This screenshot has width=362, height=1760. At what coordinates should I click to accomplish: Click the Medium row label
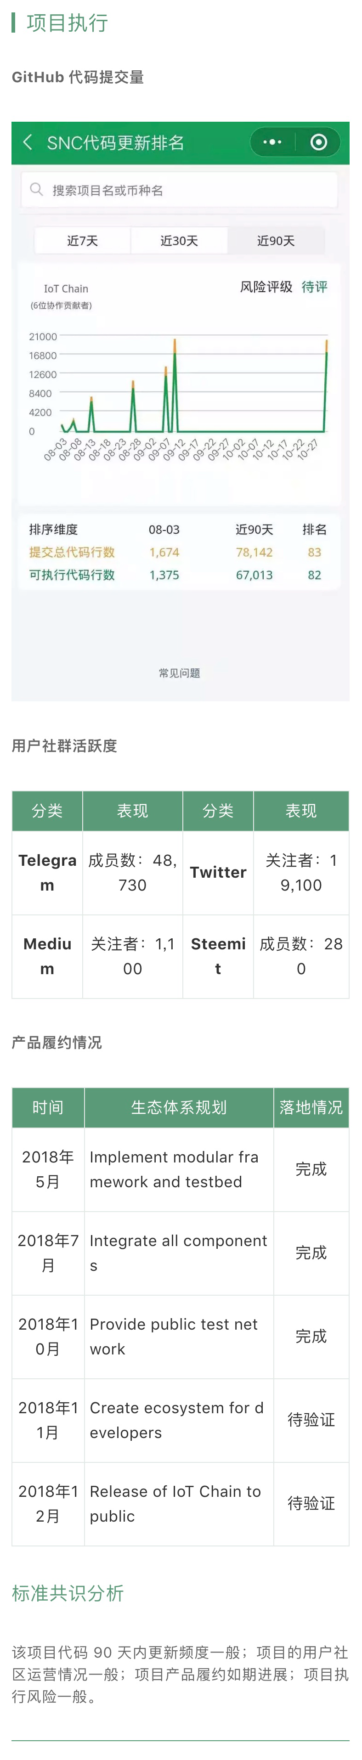coord(47,956)
